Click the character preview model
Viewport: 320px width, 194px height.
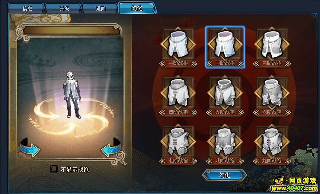pos(72,95)
